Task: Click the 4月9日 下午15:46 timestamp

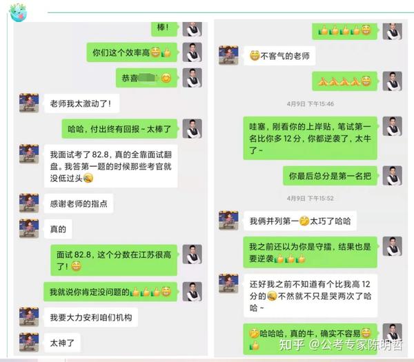Action: click(x=310, y=103)
